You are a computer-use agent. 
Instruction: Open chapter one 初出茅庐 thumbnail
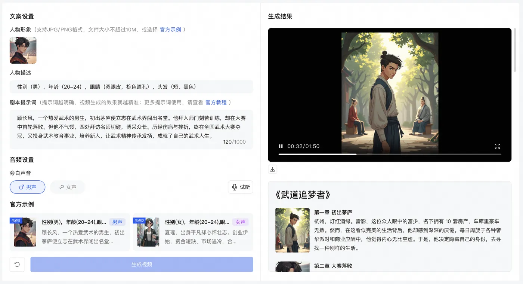[x=293, y=230]
